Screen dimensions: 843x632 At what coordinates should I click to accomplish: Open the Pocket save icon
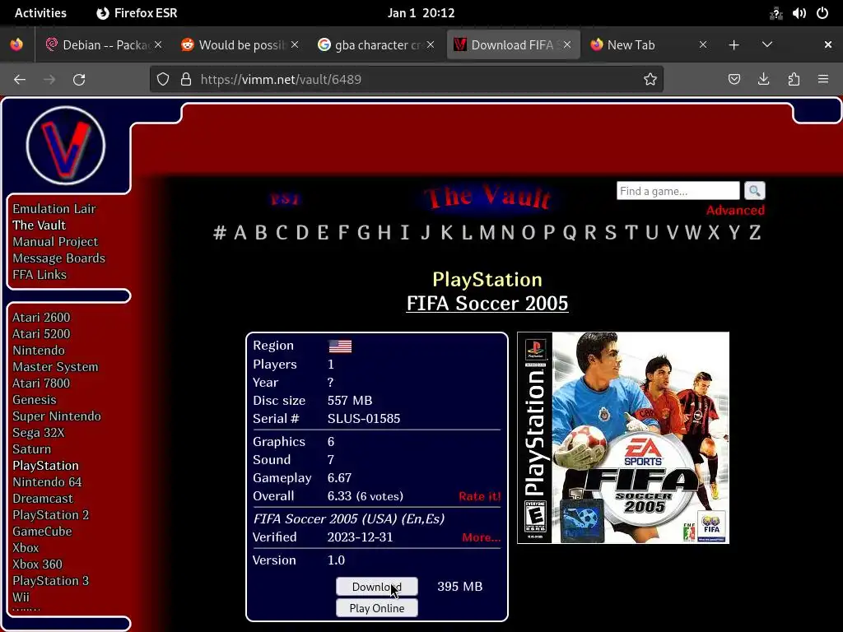[734, 80]
